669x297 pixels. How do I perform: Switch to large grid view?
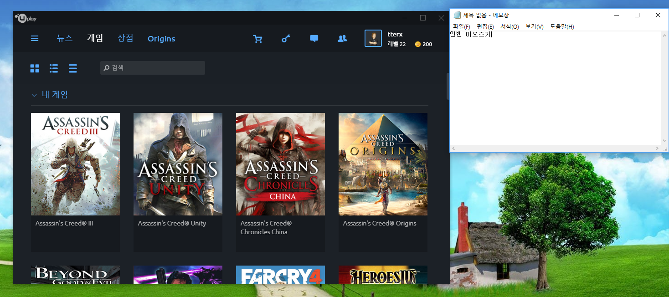pyautogui.click(x=35, y=68)
